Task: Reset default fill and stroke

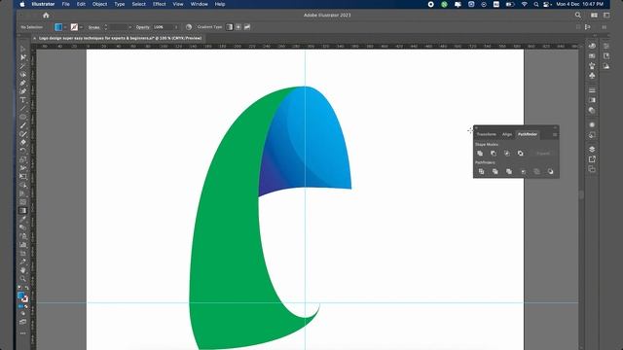Action: click(19, 288)
